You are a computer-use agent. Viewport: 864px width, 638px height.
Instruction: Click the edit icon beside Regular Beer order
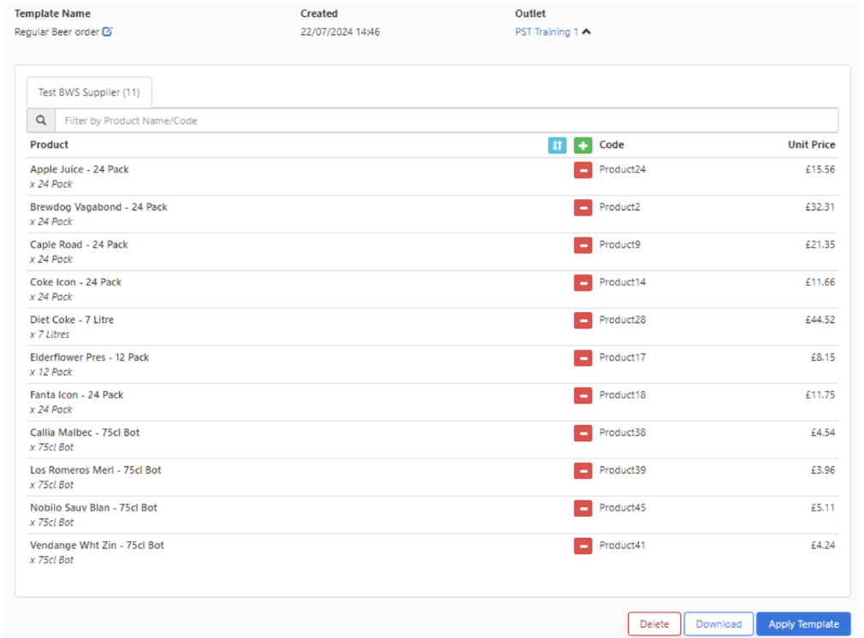(x=108, y=32)
